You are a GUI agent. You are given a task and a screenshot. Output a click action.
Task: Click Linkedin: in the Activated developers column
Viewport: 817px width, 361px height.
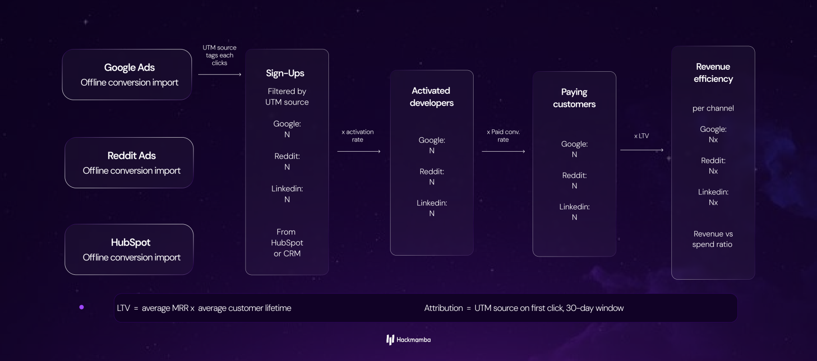pos(432,203)
